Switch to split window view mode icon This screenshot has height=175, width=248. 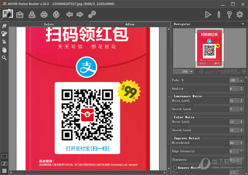(4, 163)
